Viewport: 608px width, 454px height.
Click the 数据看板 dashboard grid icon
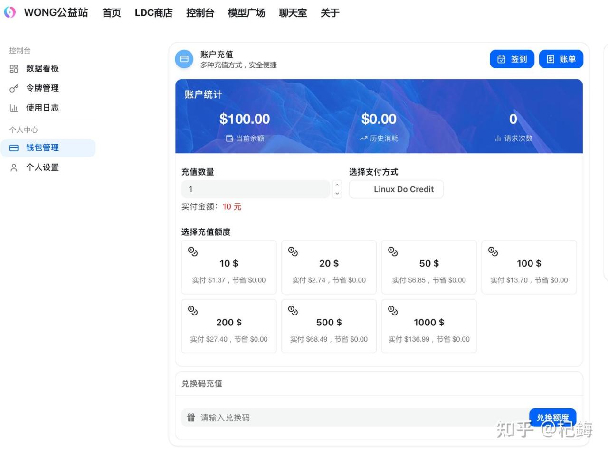coord(14,69)
